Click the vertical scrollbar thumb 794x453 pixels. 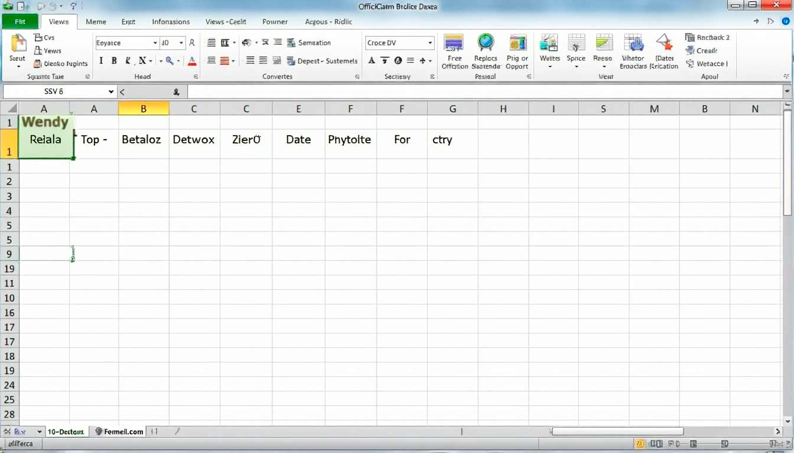[787, 162]
